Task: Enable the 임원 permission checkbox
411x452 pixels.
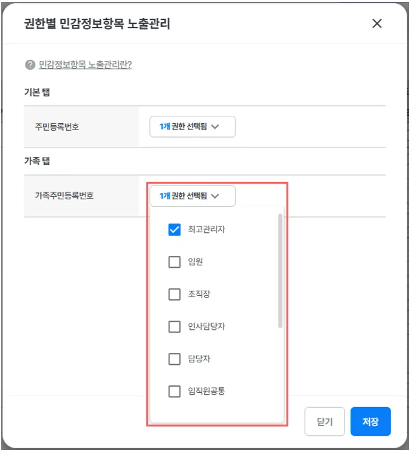Action: pyautogui.click(x=174, y=262)
